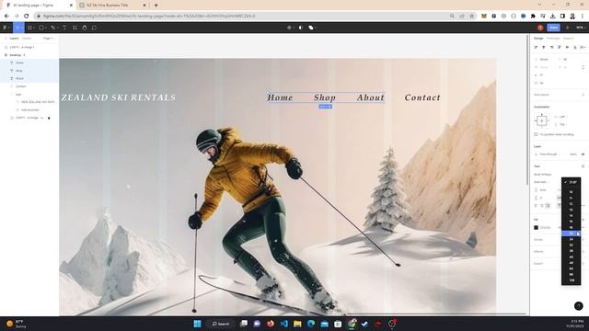Select the Frame tool
The width and height of the screenshot is (589, 331).
tap(29, 28)
